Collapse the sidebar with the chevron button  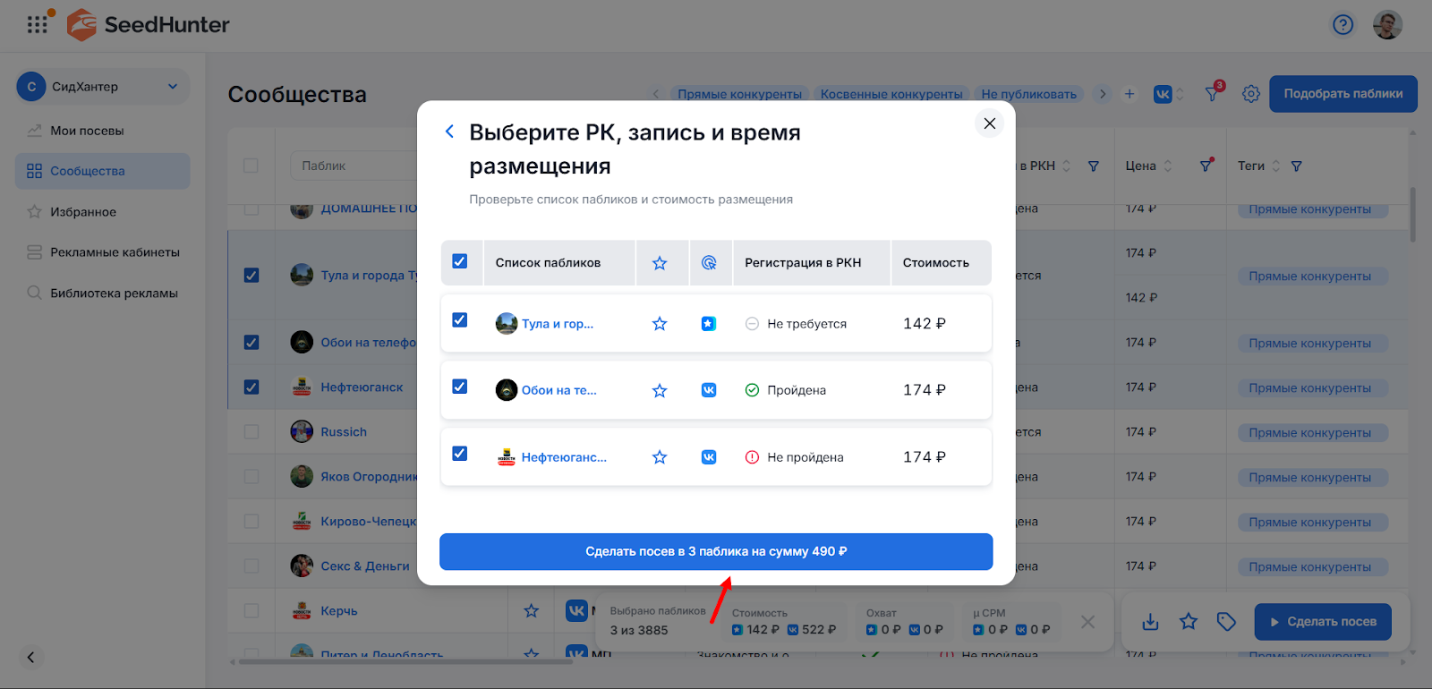tap(30, 658)
